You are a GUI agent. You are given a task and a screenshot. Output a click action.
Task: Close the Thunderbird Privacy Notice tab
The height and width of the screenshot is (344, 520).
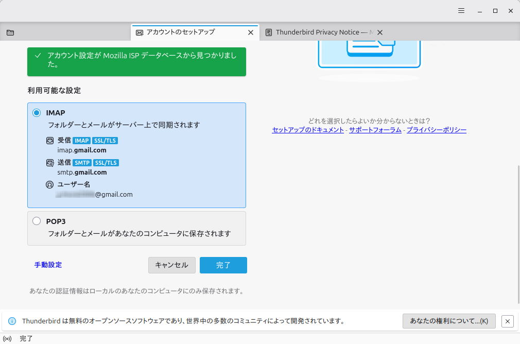click(x=380, y=32)
